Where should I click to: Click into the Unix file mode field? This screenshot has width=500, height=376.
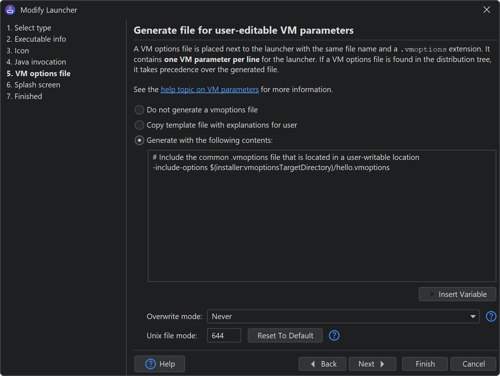(x=224, y=335)
